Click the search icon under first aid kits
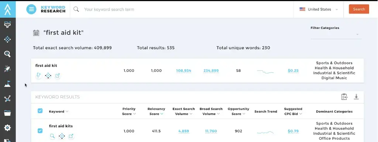Image resolution: width=378 pixels, height=142 pixels. (x=52, y=136)
